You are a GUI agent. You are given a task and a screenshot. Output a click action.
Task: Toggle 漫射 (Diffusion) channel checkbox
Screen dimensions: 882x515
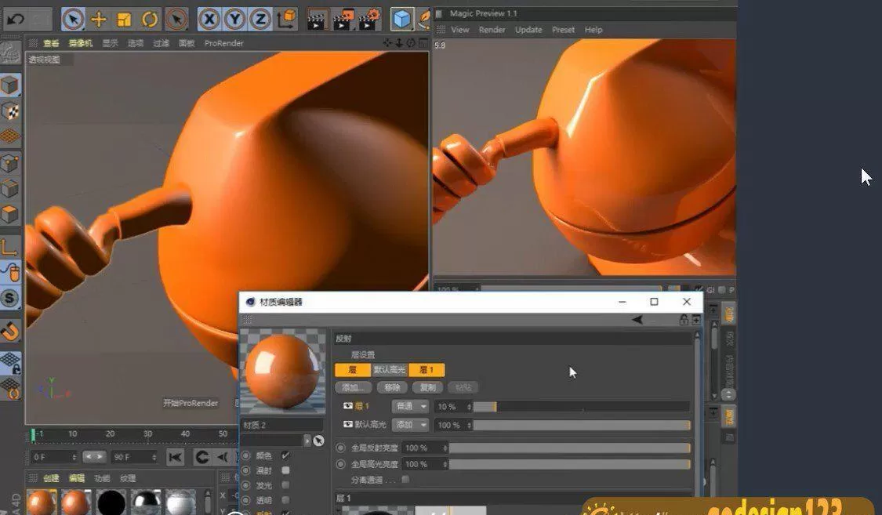285,469
